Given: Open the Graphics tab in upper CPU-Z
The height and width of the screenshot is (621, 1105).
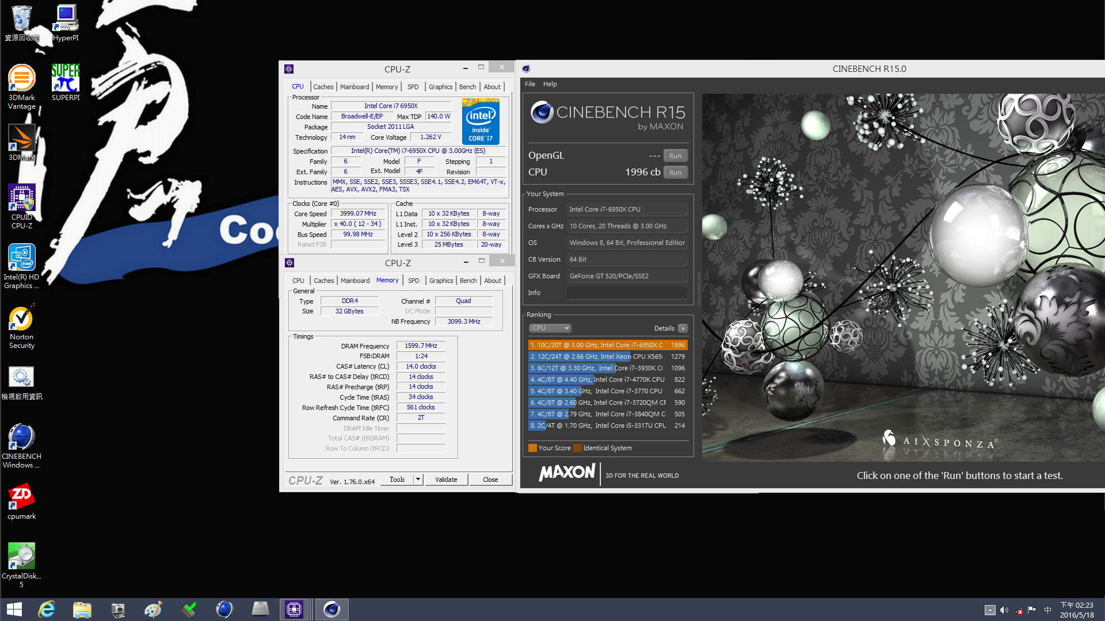Looking at the screenshot, I should point(441,87).
